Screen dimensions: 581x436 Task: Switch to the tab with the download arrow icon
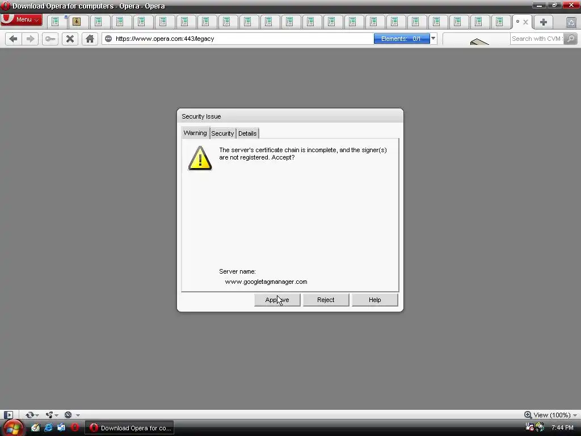click(x=77, y=22)
